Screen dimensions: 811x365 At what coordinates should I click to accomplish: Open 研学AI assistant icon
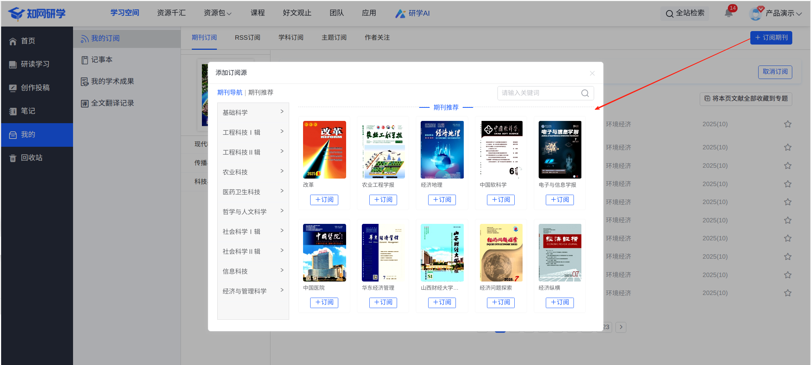point(400,13)
